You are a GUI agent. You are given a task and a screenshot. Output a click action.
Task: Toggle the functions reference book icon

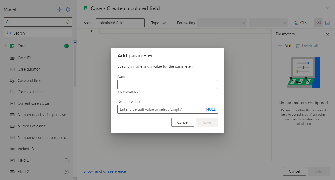click(327, 23)
